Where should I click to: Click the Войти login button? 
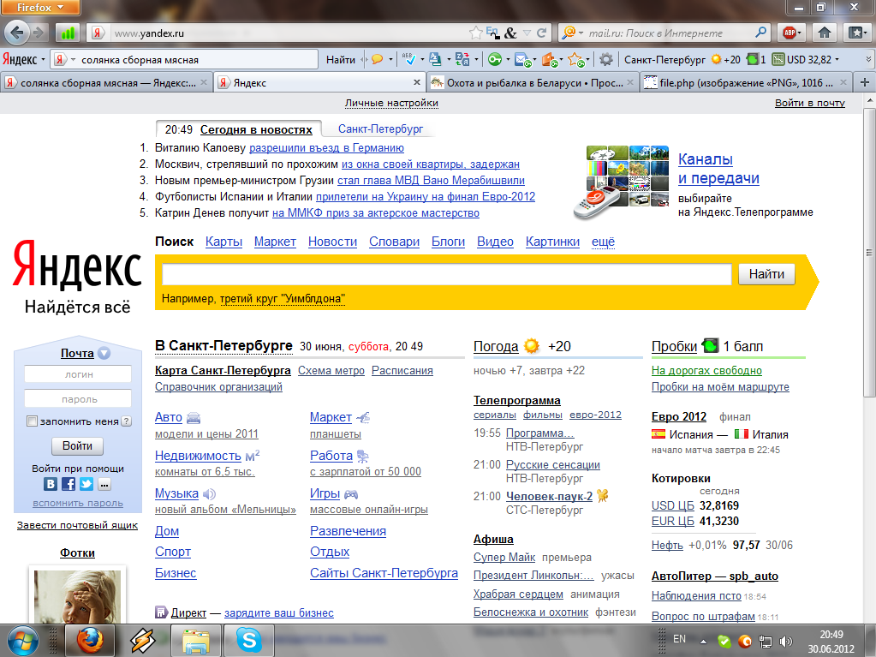[x=77, y=446]
